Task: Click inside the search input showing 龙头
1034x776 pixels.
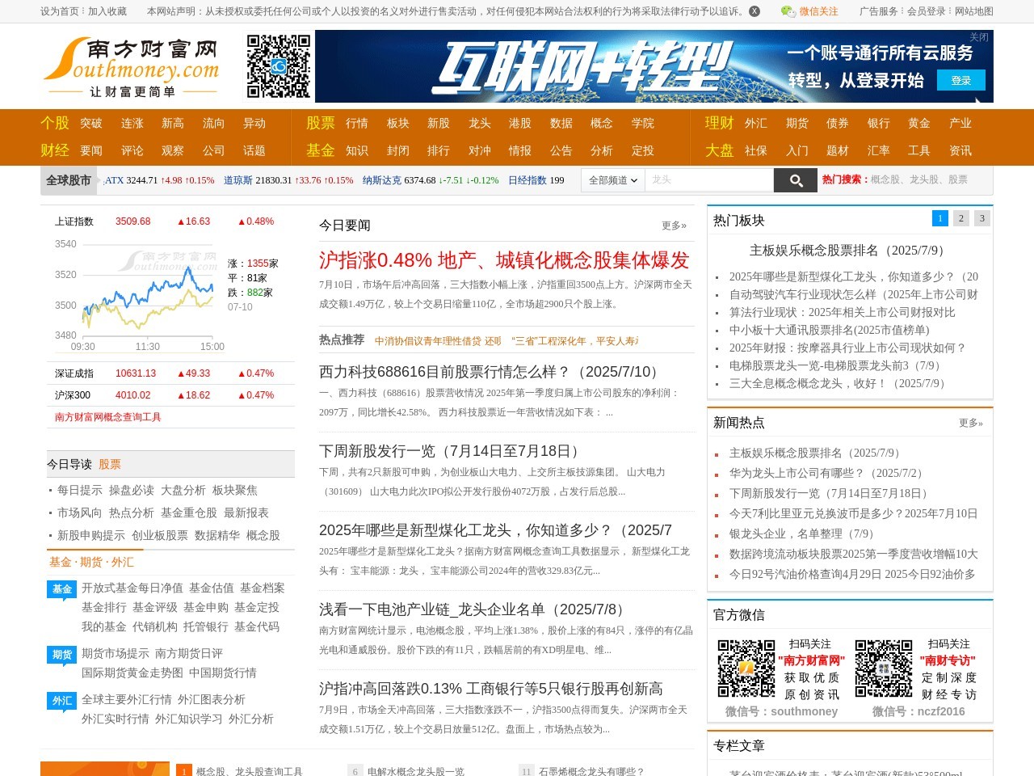Action: coord(711,179)
